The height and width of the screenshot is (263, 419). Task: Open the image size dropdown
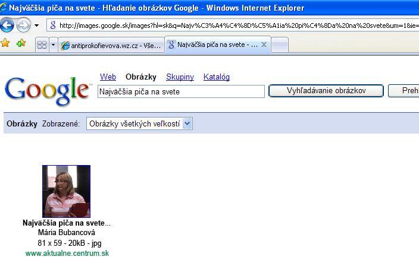(139, 123)
